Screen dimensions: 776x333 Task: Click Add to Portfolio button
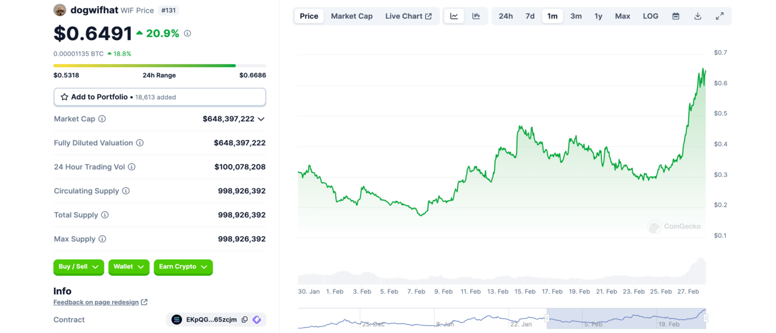159,97
